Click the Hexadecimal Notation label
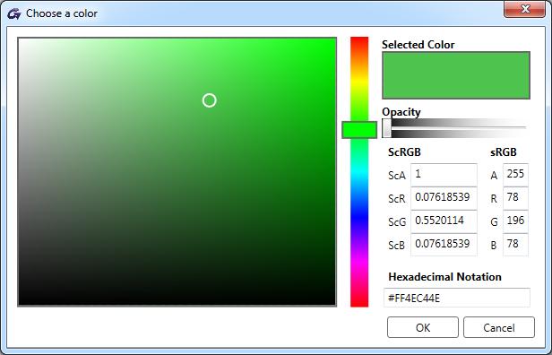This screenshot has width=552, height=355. pyautogui.click(x=444, y=277)
